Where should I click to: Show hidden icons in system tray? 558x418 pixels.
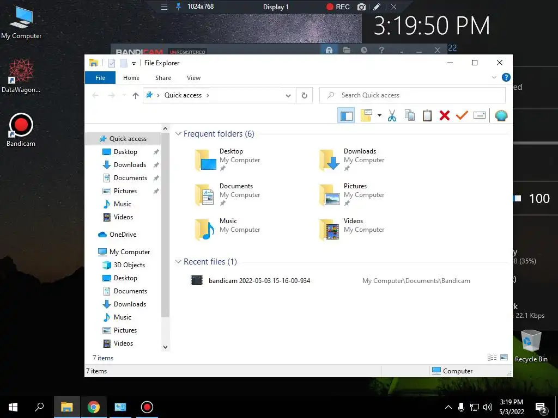pyautogui.click(x=448, y=407)
